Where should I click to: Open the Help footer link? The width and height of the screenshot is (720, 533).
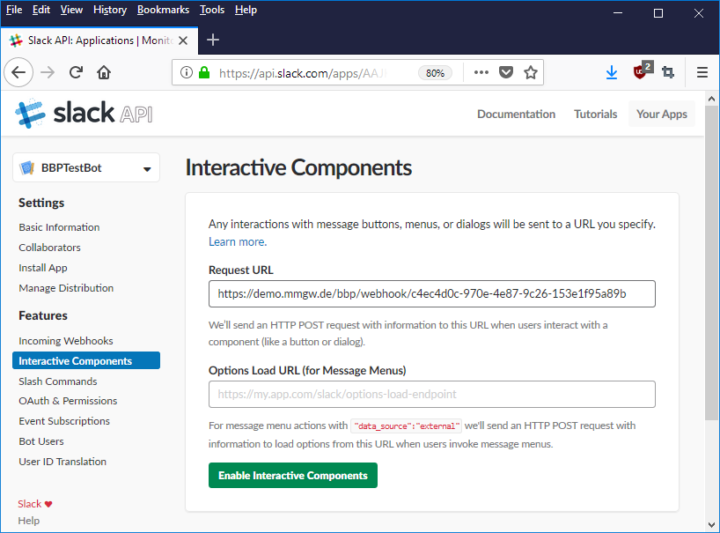tap(28, 521)
